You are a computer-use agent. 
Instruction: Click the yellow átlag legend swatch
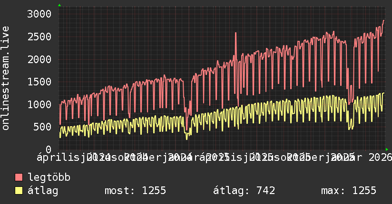tap(19, 191)
